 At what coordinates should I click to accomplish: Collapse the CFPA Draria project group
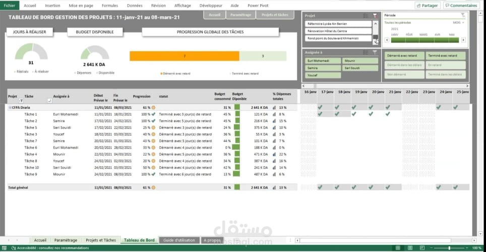pyautogui.click(x=10, y=107)
